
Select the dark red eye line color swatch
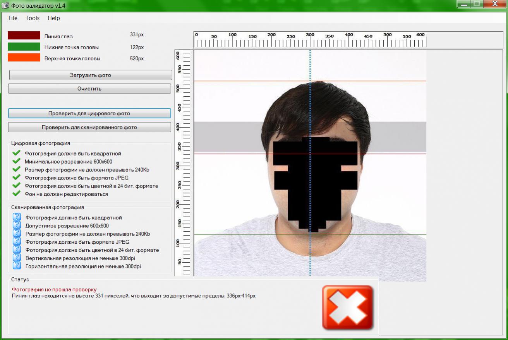pyautogui.click(x=24, y=36)
